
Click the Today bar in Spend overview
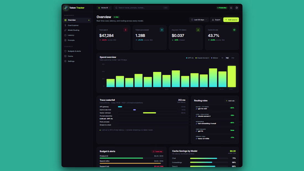tap(232, 77)
